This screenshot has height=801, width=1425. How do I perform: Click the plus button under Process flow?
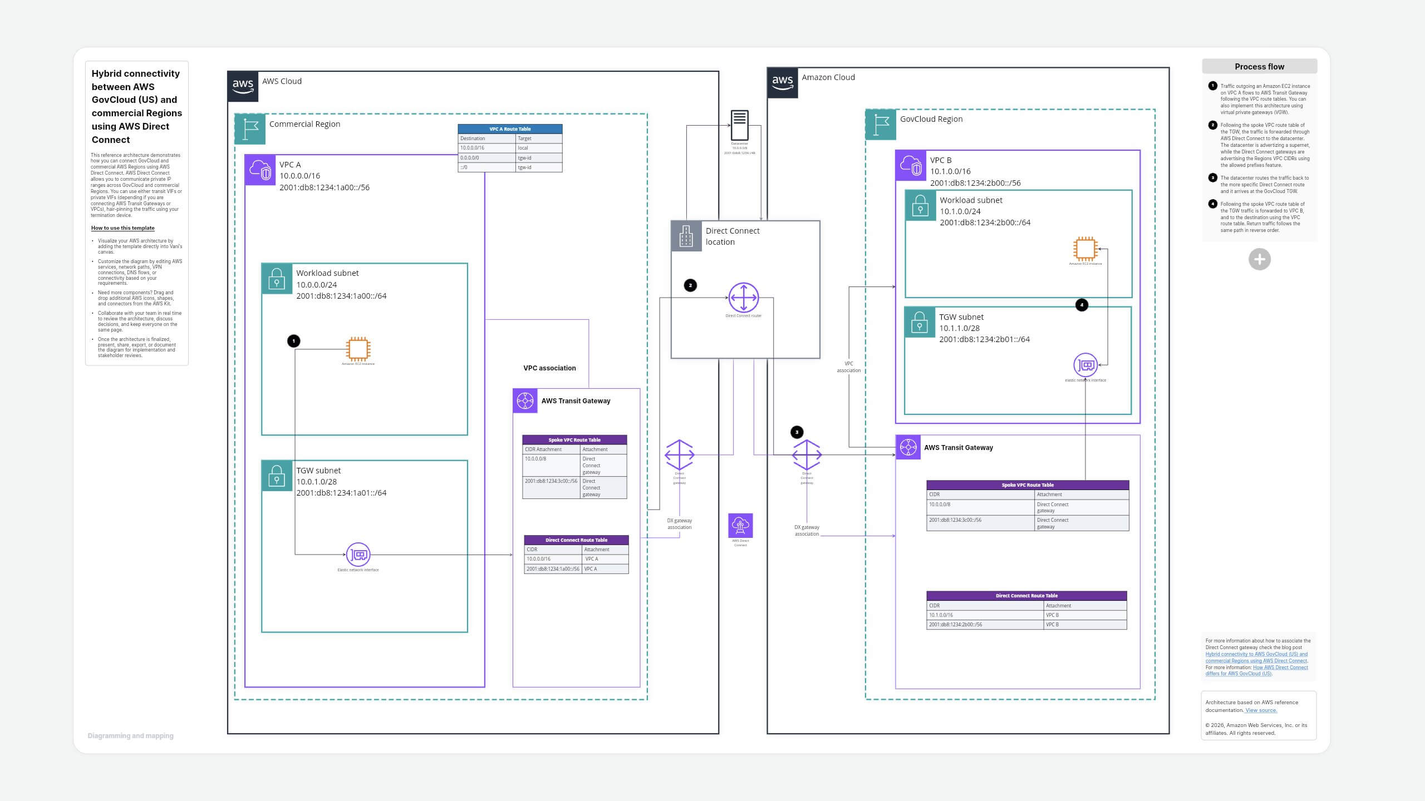tap(1260, 259)
